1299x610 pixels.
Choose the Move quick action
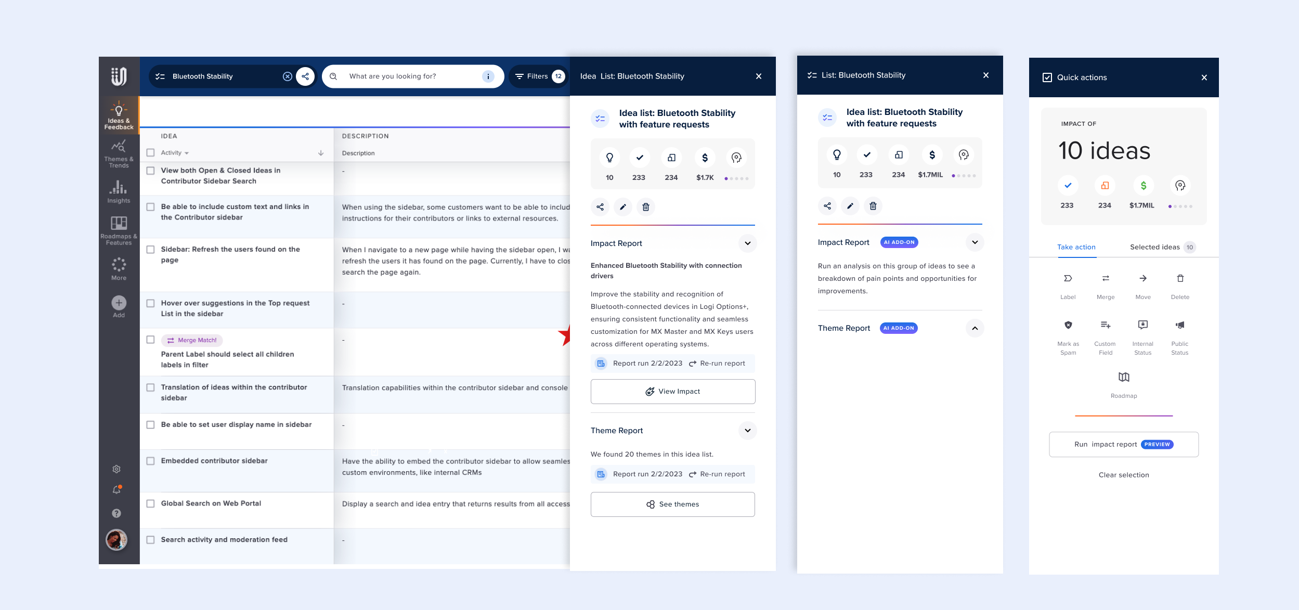[x=1143, y=286]
